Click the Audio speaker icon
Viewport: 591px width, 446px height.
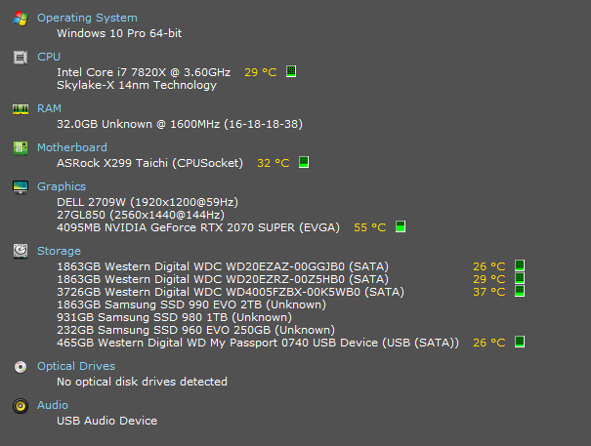click(21, 406)
